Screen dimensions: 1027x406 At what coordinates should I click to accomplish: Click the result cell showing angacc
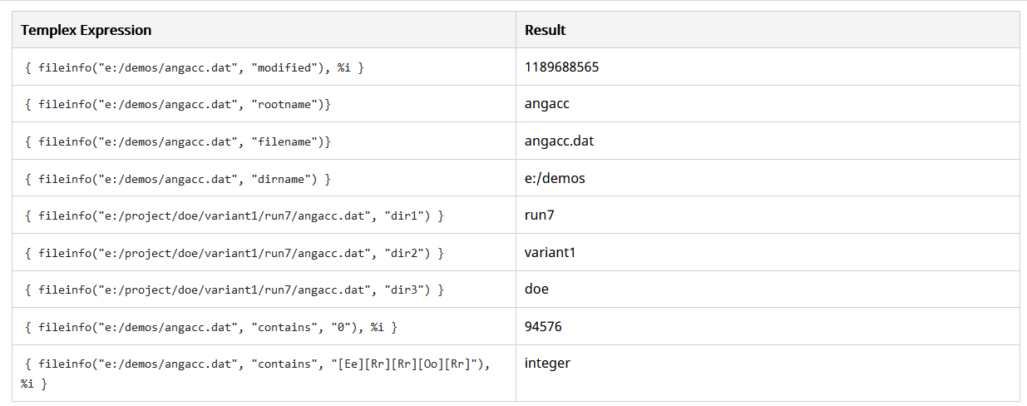[547, 104]
